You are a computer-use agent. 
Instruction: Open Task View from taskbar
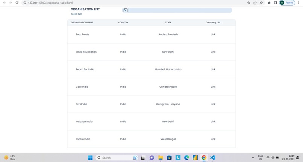click(x=143, y=157)
